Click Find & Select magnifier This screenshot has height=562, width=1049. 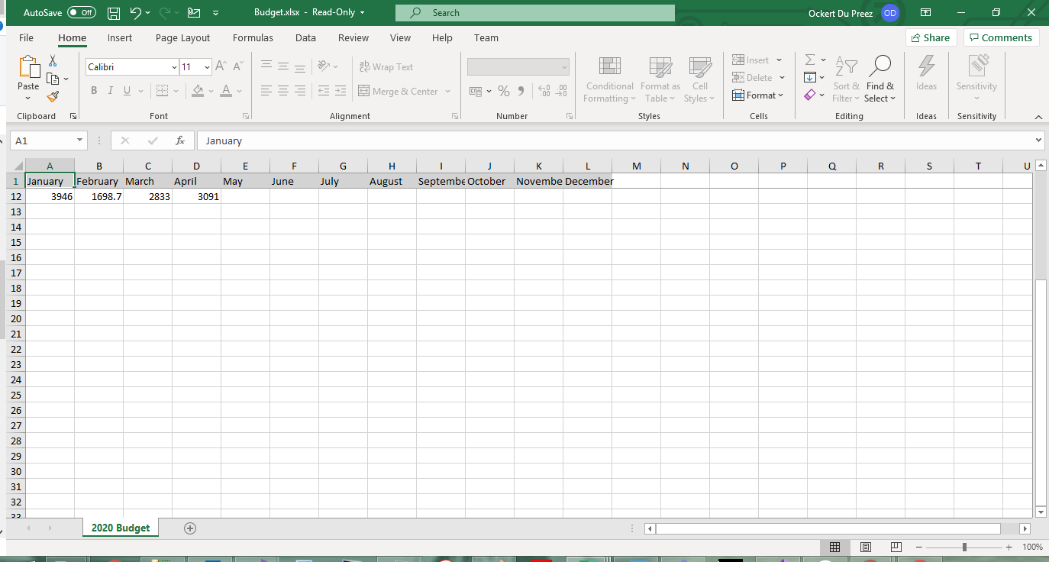click(x=880, y=79)
